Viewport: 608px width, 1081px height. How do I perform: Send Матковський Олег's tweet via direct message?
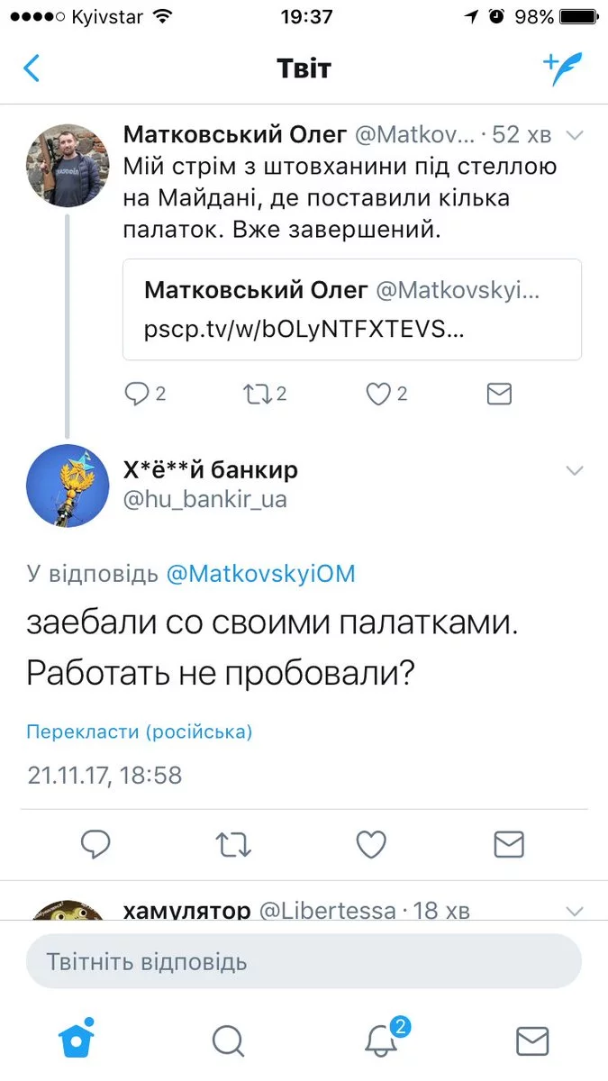[499, 394]
